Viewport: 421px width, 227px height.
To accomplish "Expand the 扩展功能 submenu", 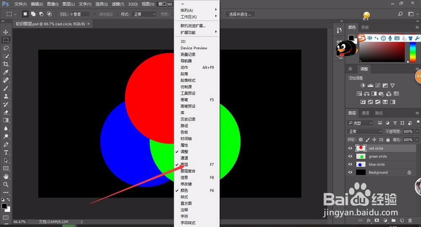I will 197,32.
